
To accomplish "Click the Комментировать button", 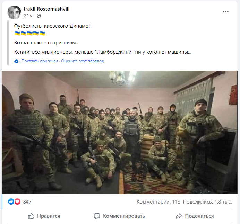I will point(119,216).
